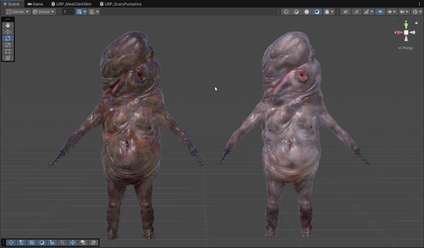The width and height of the screenshot is (424, 248).
Task: Click the overlay menu bar drag handle
Action: (4, 242)
